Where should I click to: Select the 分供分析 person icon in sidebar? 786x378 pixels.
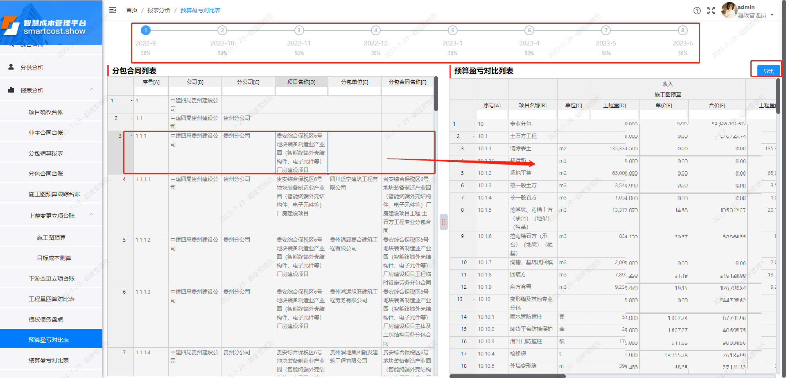coord(11,67)
